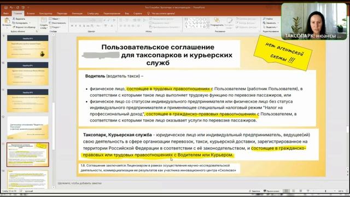Screen dimensions: 350x197
Task: Switch to Slide Sorter view in status bar
Action: (x=293, y=191)
